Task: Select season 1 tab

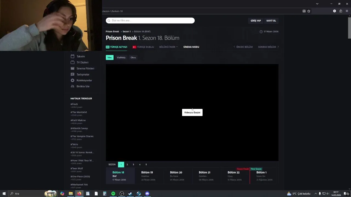Action: (121, 164)
